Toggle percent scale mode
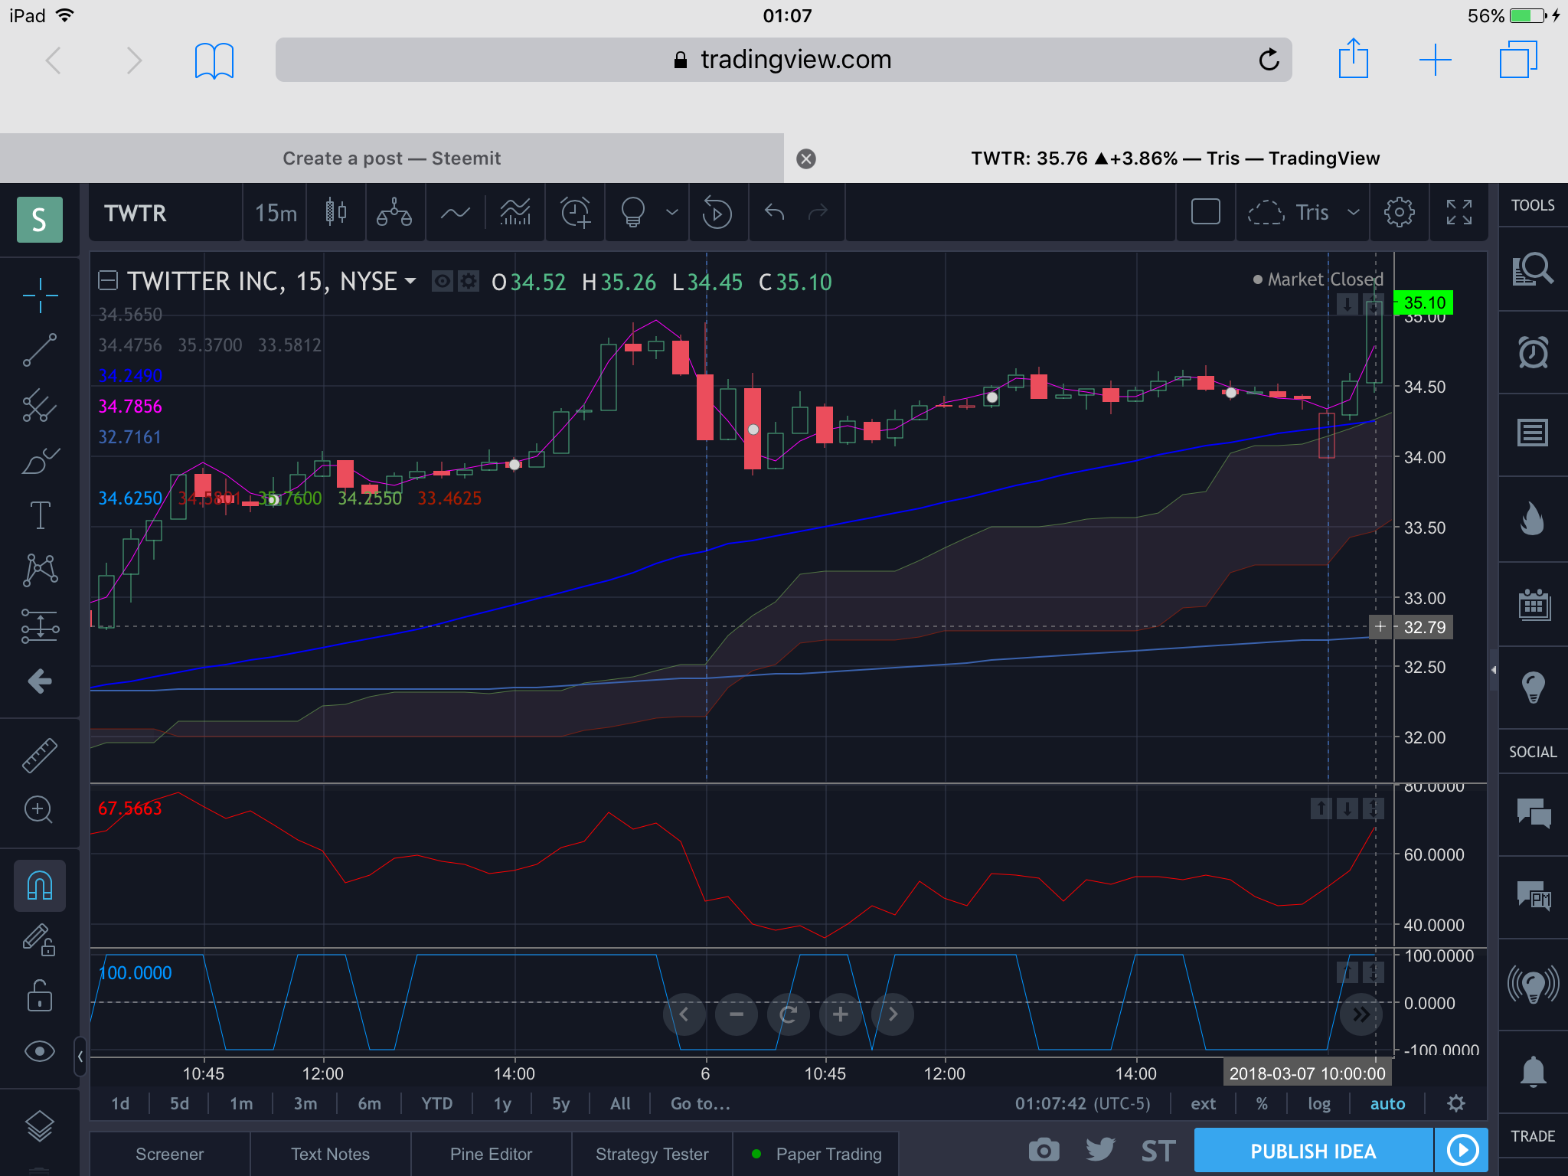The width and height of the screenshot is (1568, 1176). tap(1262, 1103)
